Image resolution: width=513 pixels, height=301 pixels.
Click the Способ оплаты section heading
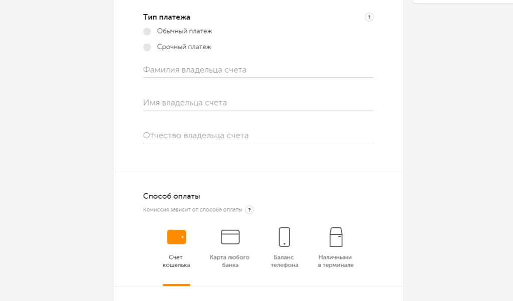coord(172,196)
